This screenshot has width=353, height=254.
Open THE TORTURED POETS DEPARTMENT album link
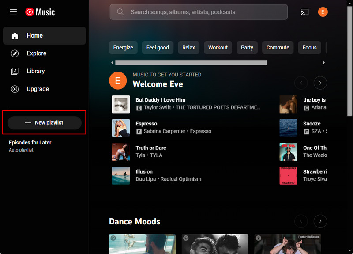[218, 107]
